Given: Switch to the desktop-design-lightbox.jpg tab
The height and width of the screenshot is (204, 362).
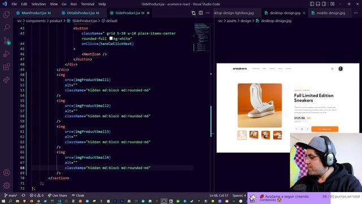Looking at the screenshot, I should pos(234,13).
